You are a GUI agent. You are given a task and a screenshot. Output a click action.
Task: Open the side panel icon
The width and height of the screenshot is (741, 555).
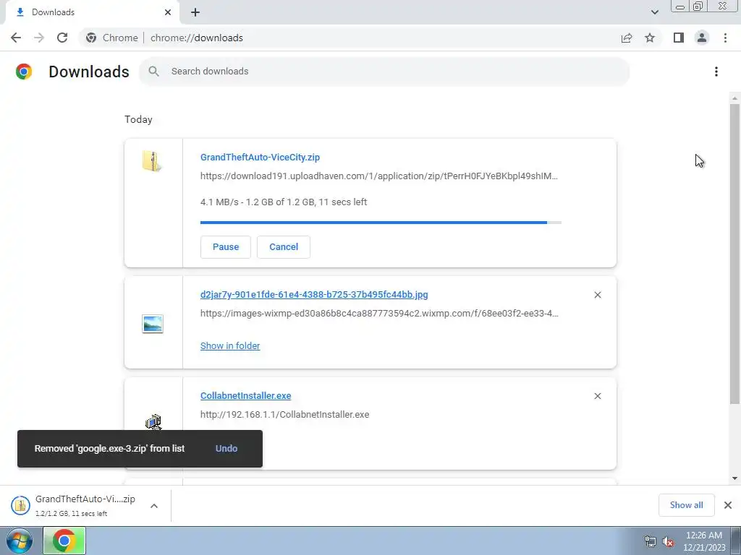[679, 38]
